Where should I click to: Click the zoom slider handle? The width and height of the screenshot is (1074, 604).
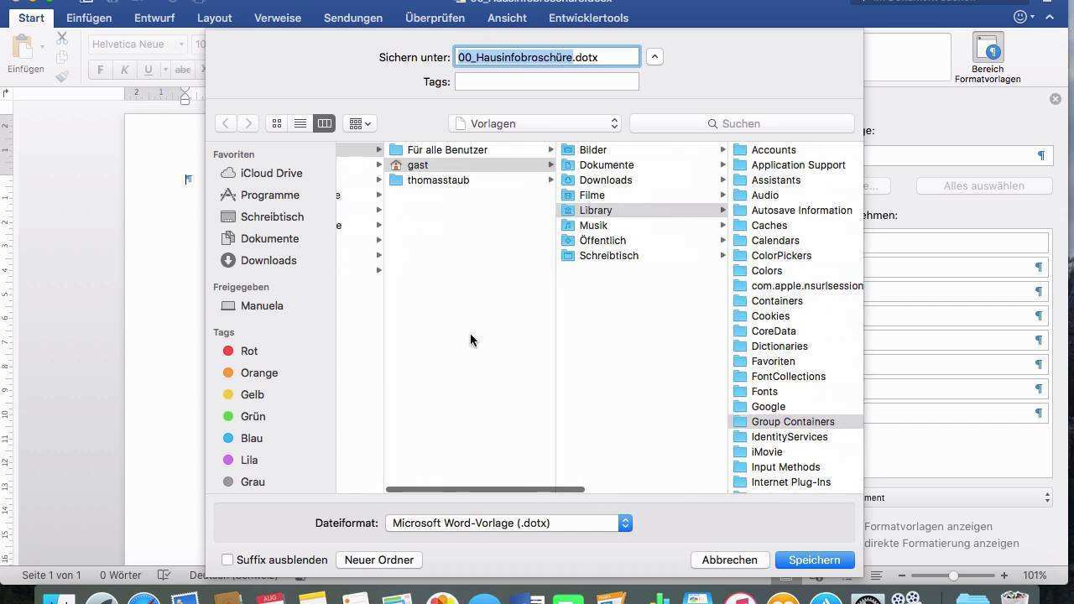(x=953, y=575)
